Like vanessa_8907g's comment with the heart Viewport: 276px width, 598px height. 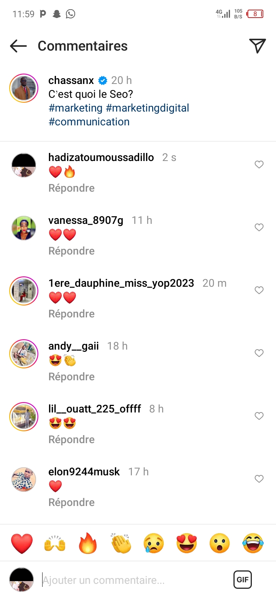tap(259, 227)
